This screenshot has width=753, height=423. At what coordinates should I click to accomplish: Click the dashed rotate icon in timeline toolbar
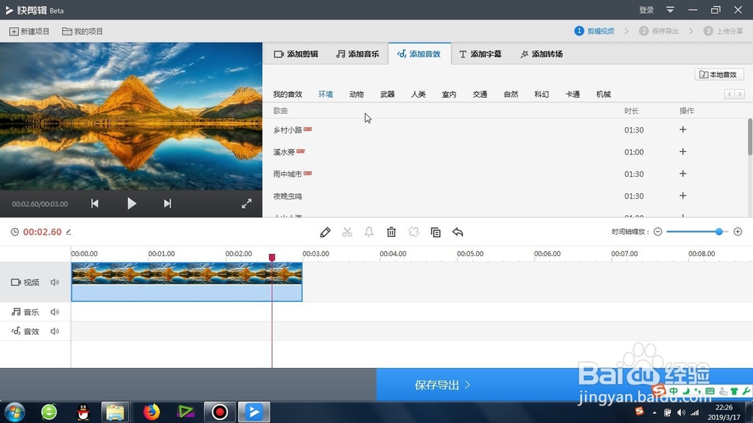[x=413, y=233]
